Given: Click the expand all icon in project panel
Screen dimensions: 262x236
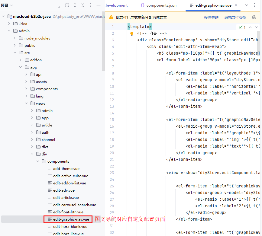Looking at the screenshot, I should pyautogui.click(x=75, y=5).
